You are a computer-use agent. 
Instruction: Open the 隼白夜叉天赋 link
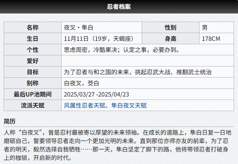(x=129, y=106)
